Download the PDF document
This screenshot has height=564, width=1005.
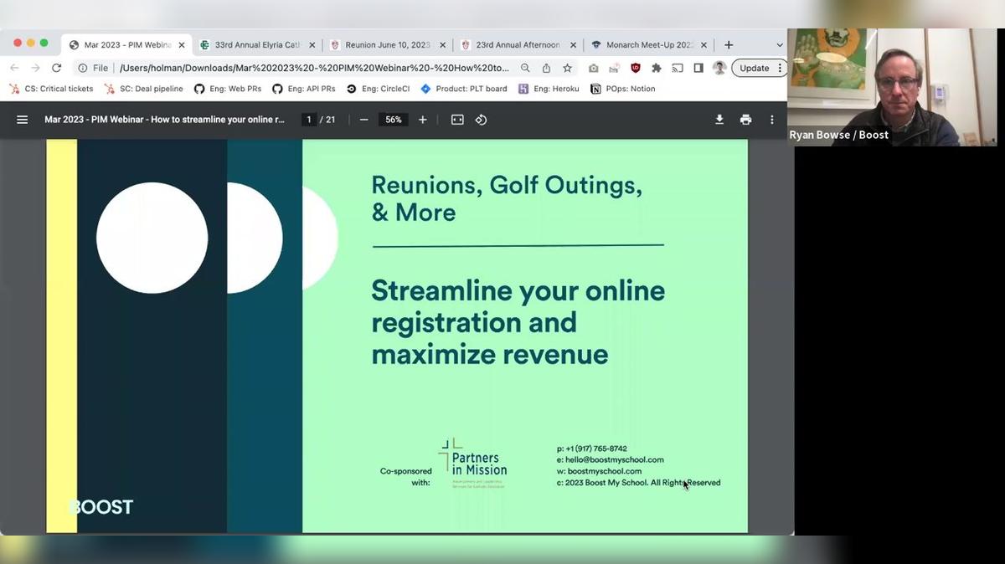[719, 120]
